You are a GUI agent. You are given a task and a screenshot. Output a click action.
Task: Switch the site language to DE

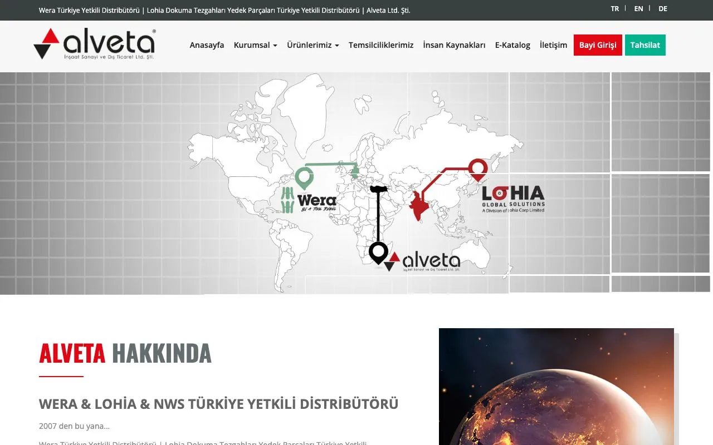(663, 9)
